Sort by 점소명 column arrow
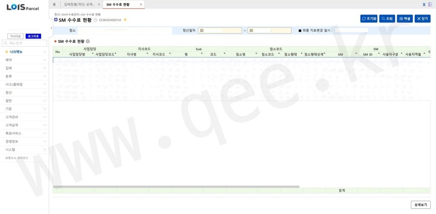 (256, 53)
